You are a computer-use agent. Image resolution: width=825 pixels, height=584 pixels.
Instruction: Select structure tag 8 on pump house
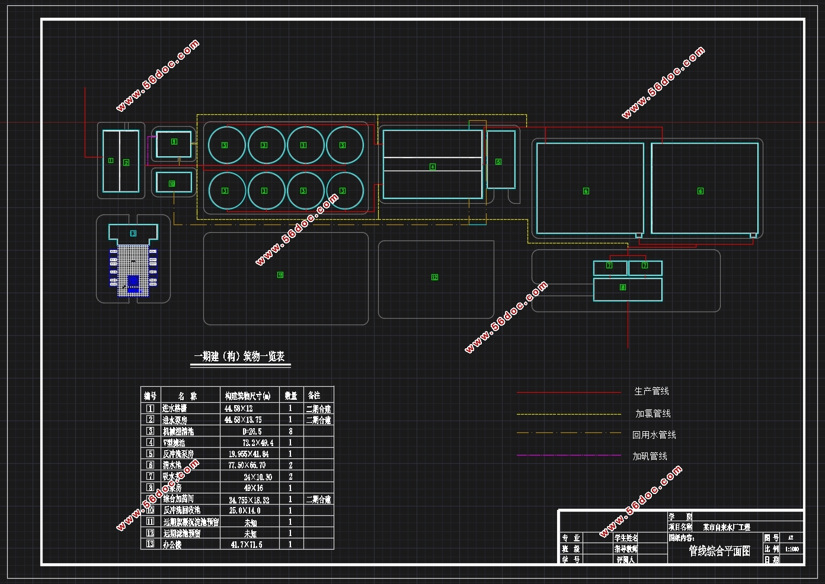point(623,287)
